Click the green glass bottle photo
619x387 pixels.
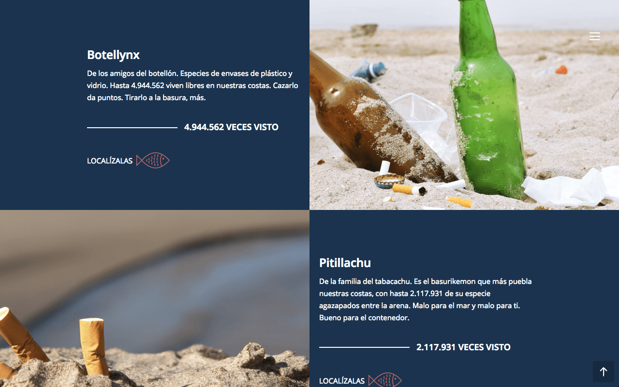[x=487, y=102]
